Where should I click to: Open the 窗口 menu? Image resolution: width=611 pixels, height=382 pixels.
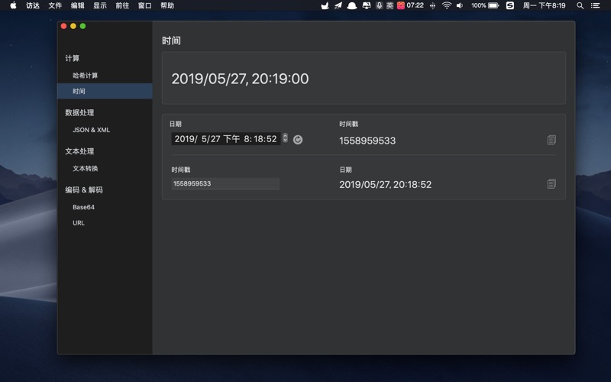[144, 5]
